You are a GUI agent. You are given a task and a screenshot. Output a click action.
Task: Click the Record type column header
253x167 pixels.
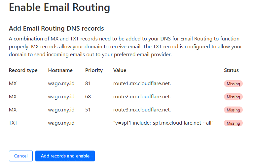tap(23, 70)
